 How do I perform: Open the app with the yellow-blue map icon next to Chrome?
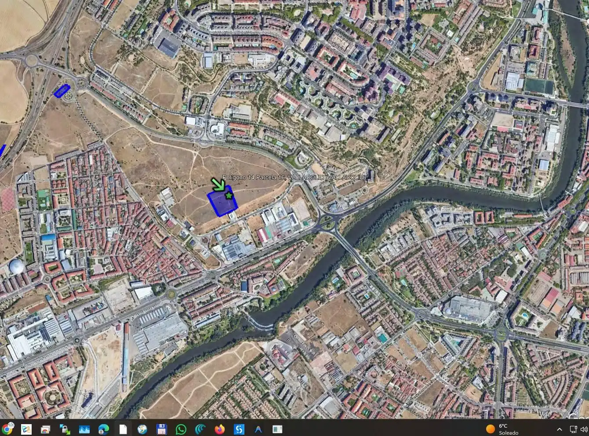[26, 429]
